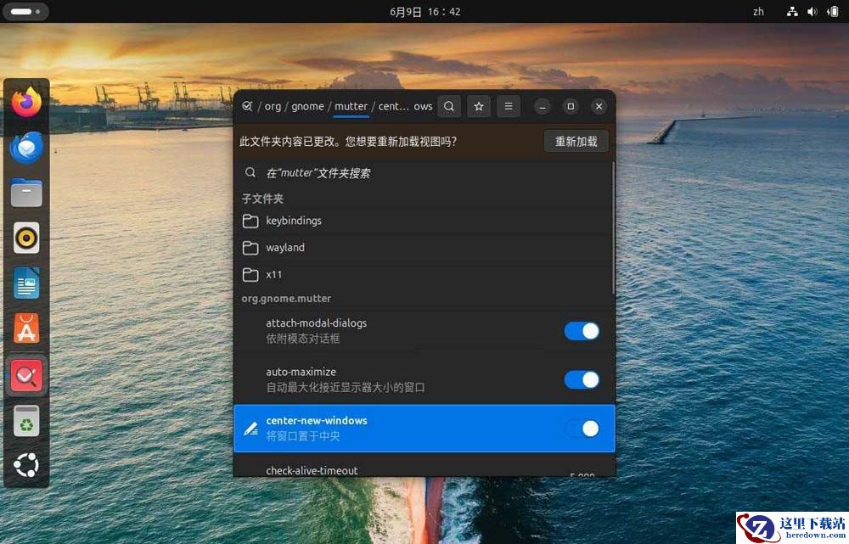Screen dimensions: 849x544
Task: Launch Thunderbird mail from the dock
Action: coord(26,147)
